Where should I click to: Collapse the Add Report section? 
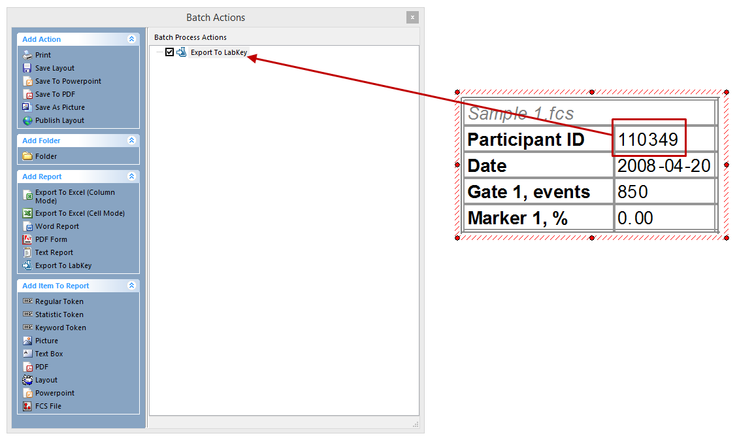[131, 177]
